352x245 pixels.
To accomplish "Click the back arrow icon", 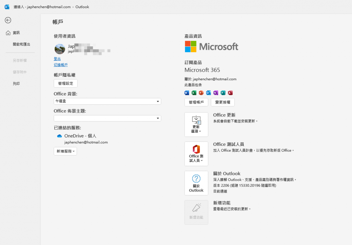I will coord(8,20).
